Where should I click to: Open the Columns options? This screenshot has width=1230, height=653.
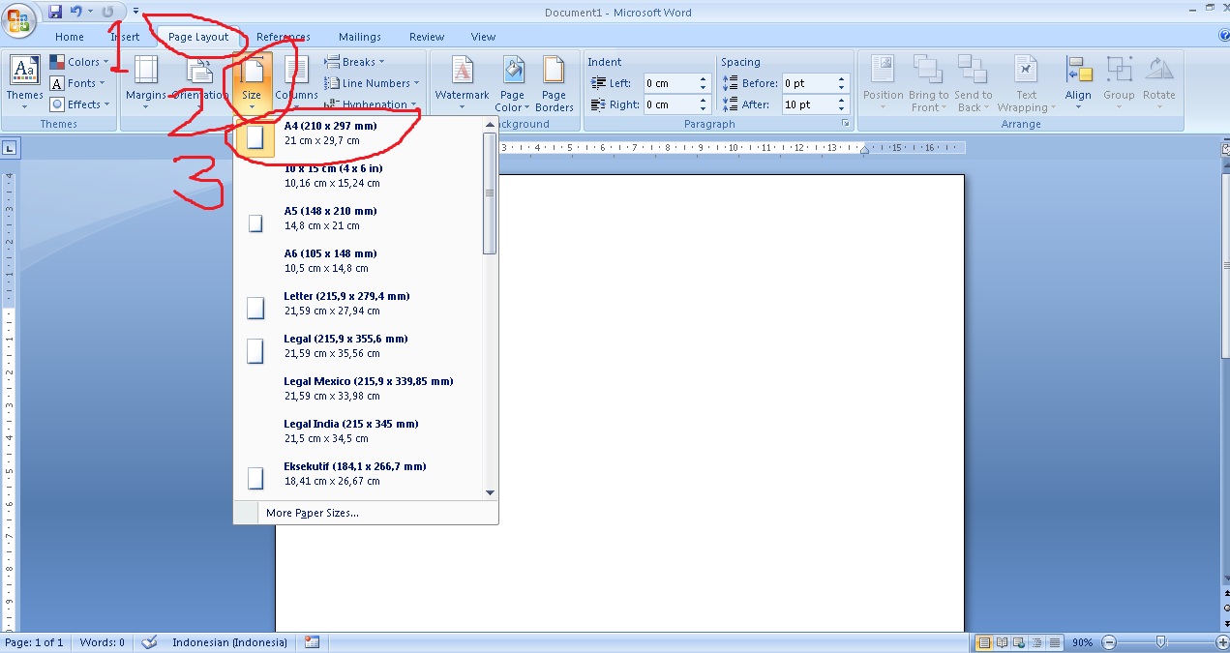coord(296,81)
